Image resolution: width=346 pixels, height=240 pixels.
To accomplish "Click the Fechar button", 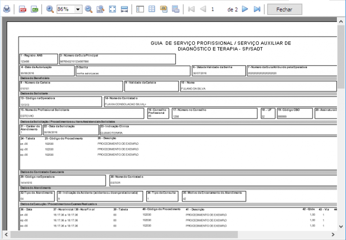I will pos(285,9).
